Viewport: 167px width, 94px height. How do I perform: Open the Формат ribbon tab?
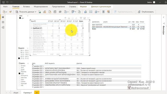click(83, 7)
